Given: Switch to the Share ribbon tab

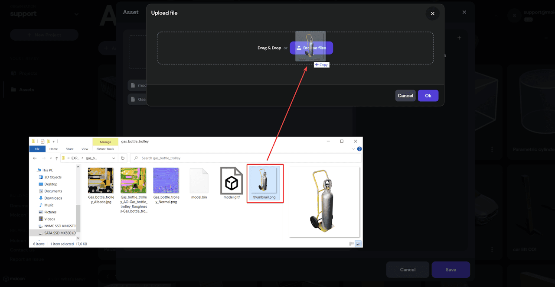Looking at the screenshot, I should point(69,149).
